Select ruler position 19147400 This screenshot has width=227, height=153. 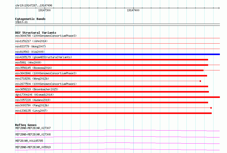coord(133,10)
